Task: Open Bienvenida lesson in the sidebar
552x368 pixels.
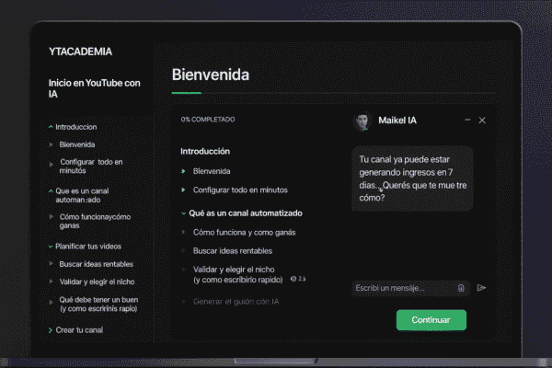Action: [x=77, y=144]
